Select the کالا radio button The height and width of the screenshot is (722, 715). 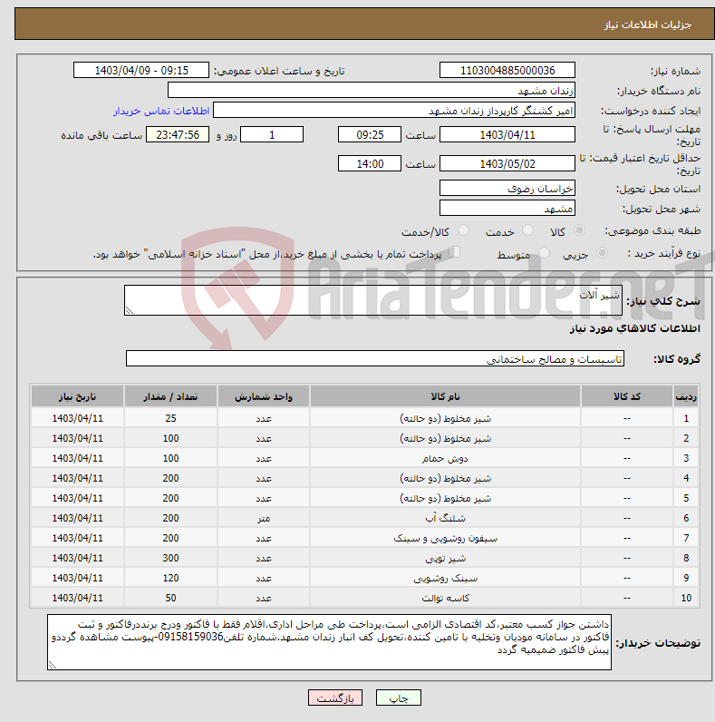coord(579,230)
